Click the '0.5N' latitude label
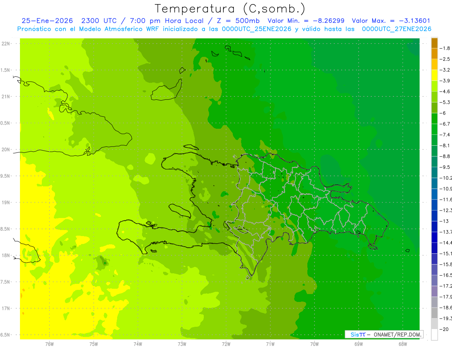452x349 pixels. [5, 123]
